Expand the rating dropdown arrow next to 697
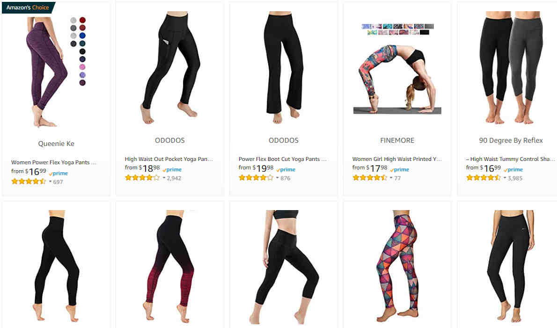 [50, 182]
